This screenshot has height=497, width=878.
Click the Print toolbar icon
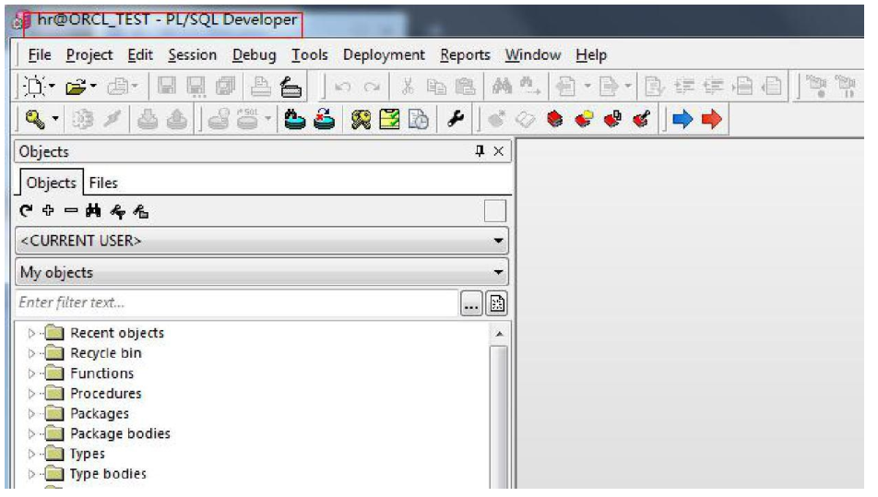pos(260,86)
